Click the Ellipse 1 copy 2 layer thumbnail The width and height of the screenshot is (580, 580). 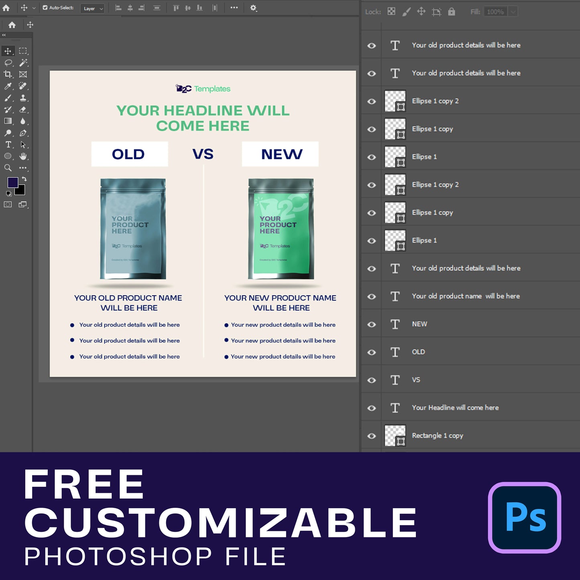[x=395, y=101]
